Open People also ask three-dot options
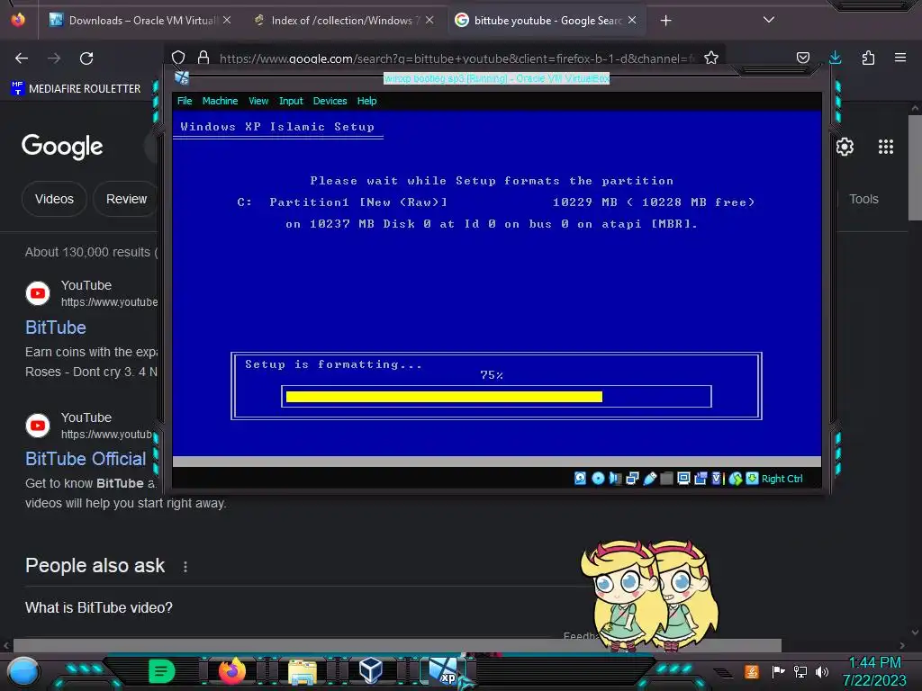Screen dimensions: 922x691 [x=185, y=567]
